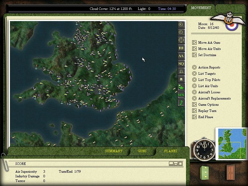
Task: Expand the Set Doctrine option
Action: pyautogui.click(x=194, y=55)
